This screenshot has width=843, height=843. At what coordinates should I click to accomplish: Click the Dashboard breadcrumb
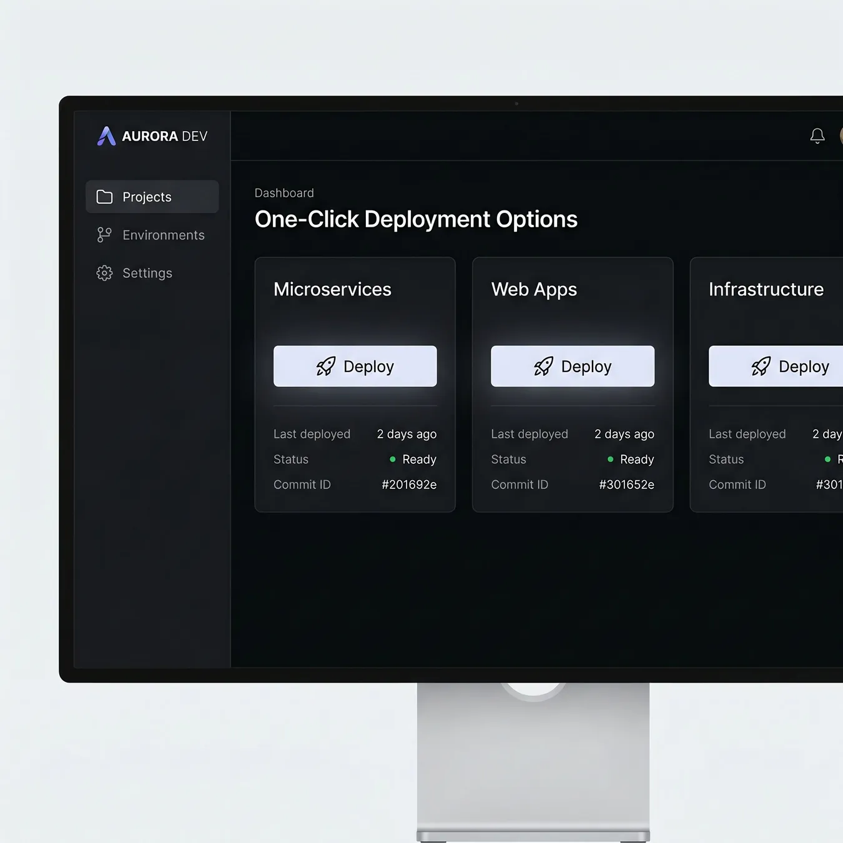tap(284, 193)
